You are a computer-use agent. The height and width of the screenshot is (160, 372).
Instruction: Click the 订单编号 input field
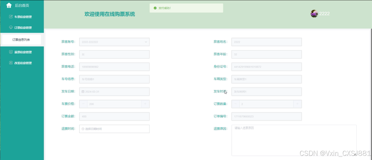(266, 117)
